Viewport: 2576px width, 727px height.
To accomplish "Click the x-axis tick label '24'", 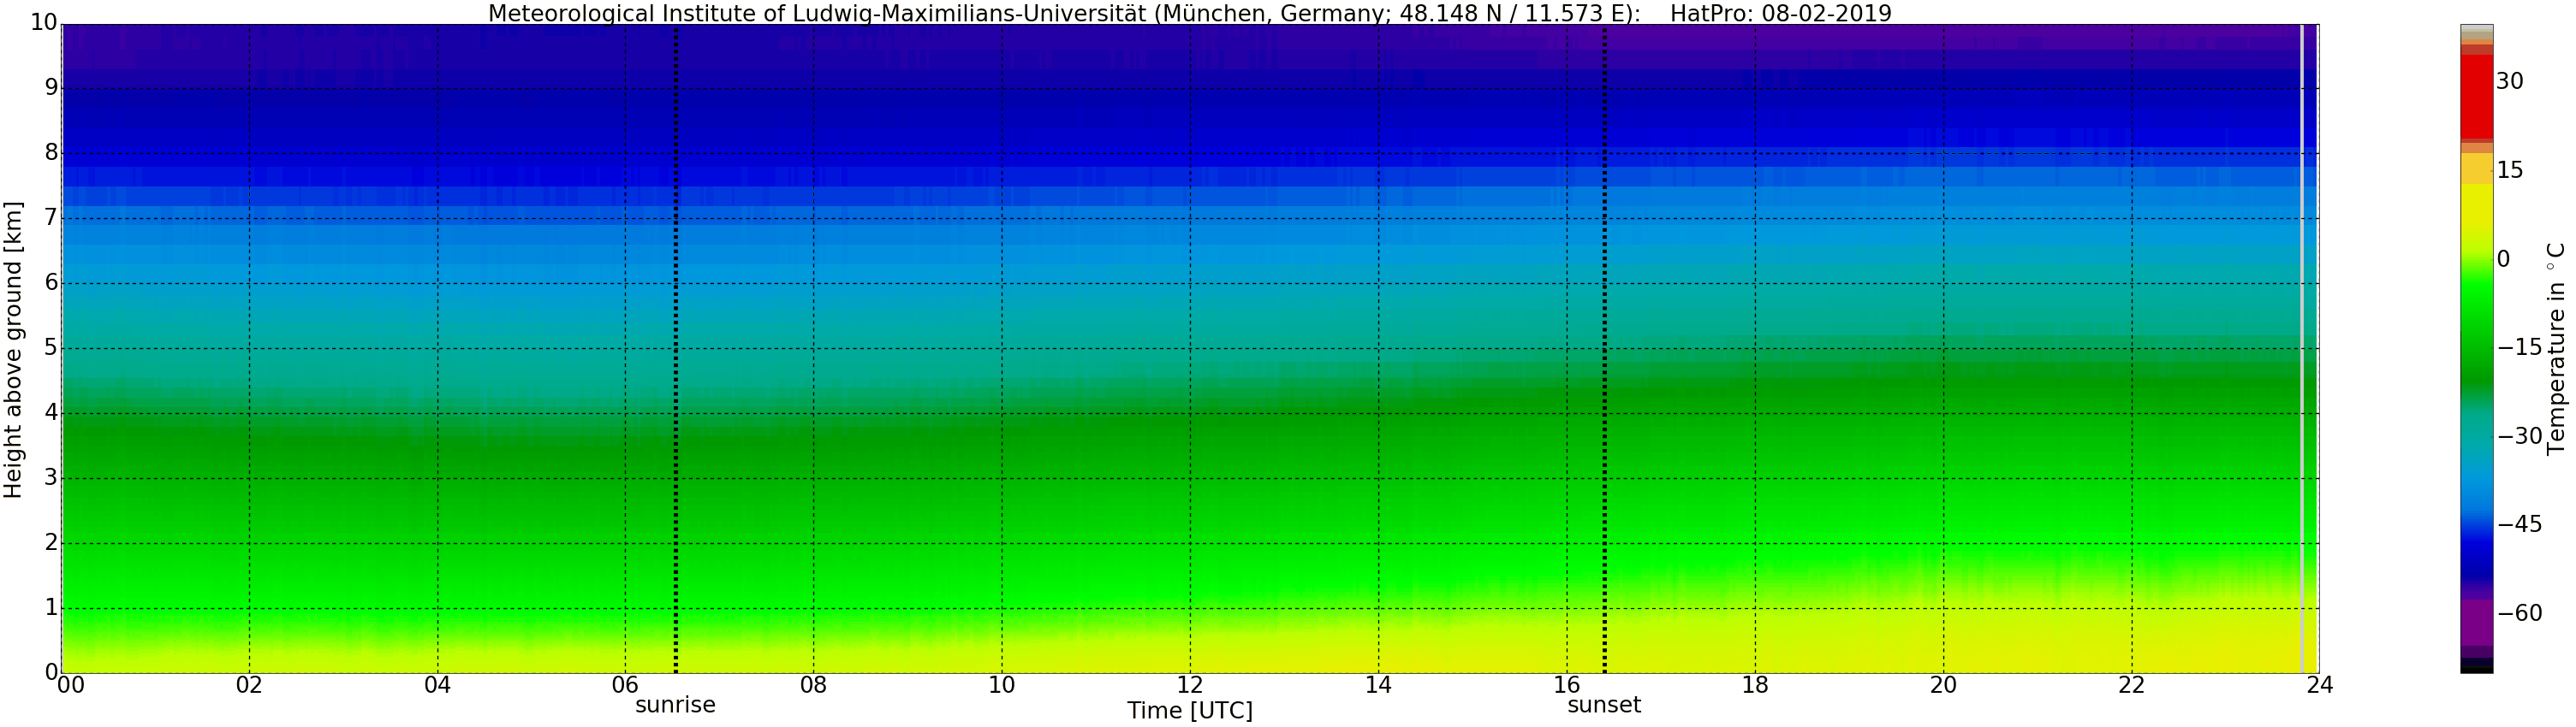I will coord(2319,685).
